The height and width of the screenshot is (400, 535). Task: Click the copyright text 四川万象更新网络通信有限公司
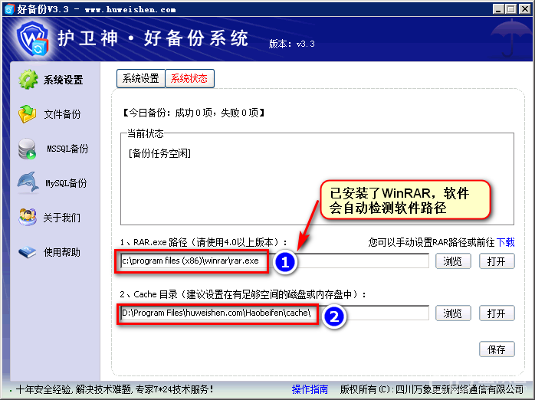click(x=459, y=389)
